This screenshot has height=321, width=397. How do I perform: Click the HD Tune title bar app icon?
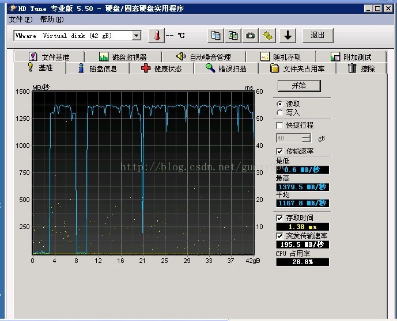pyautogui.click(x=12, y=8)
